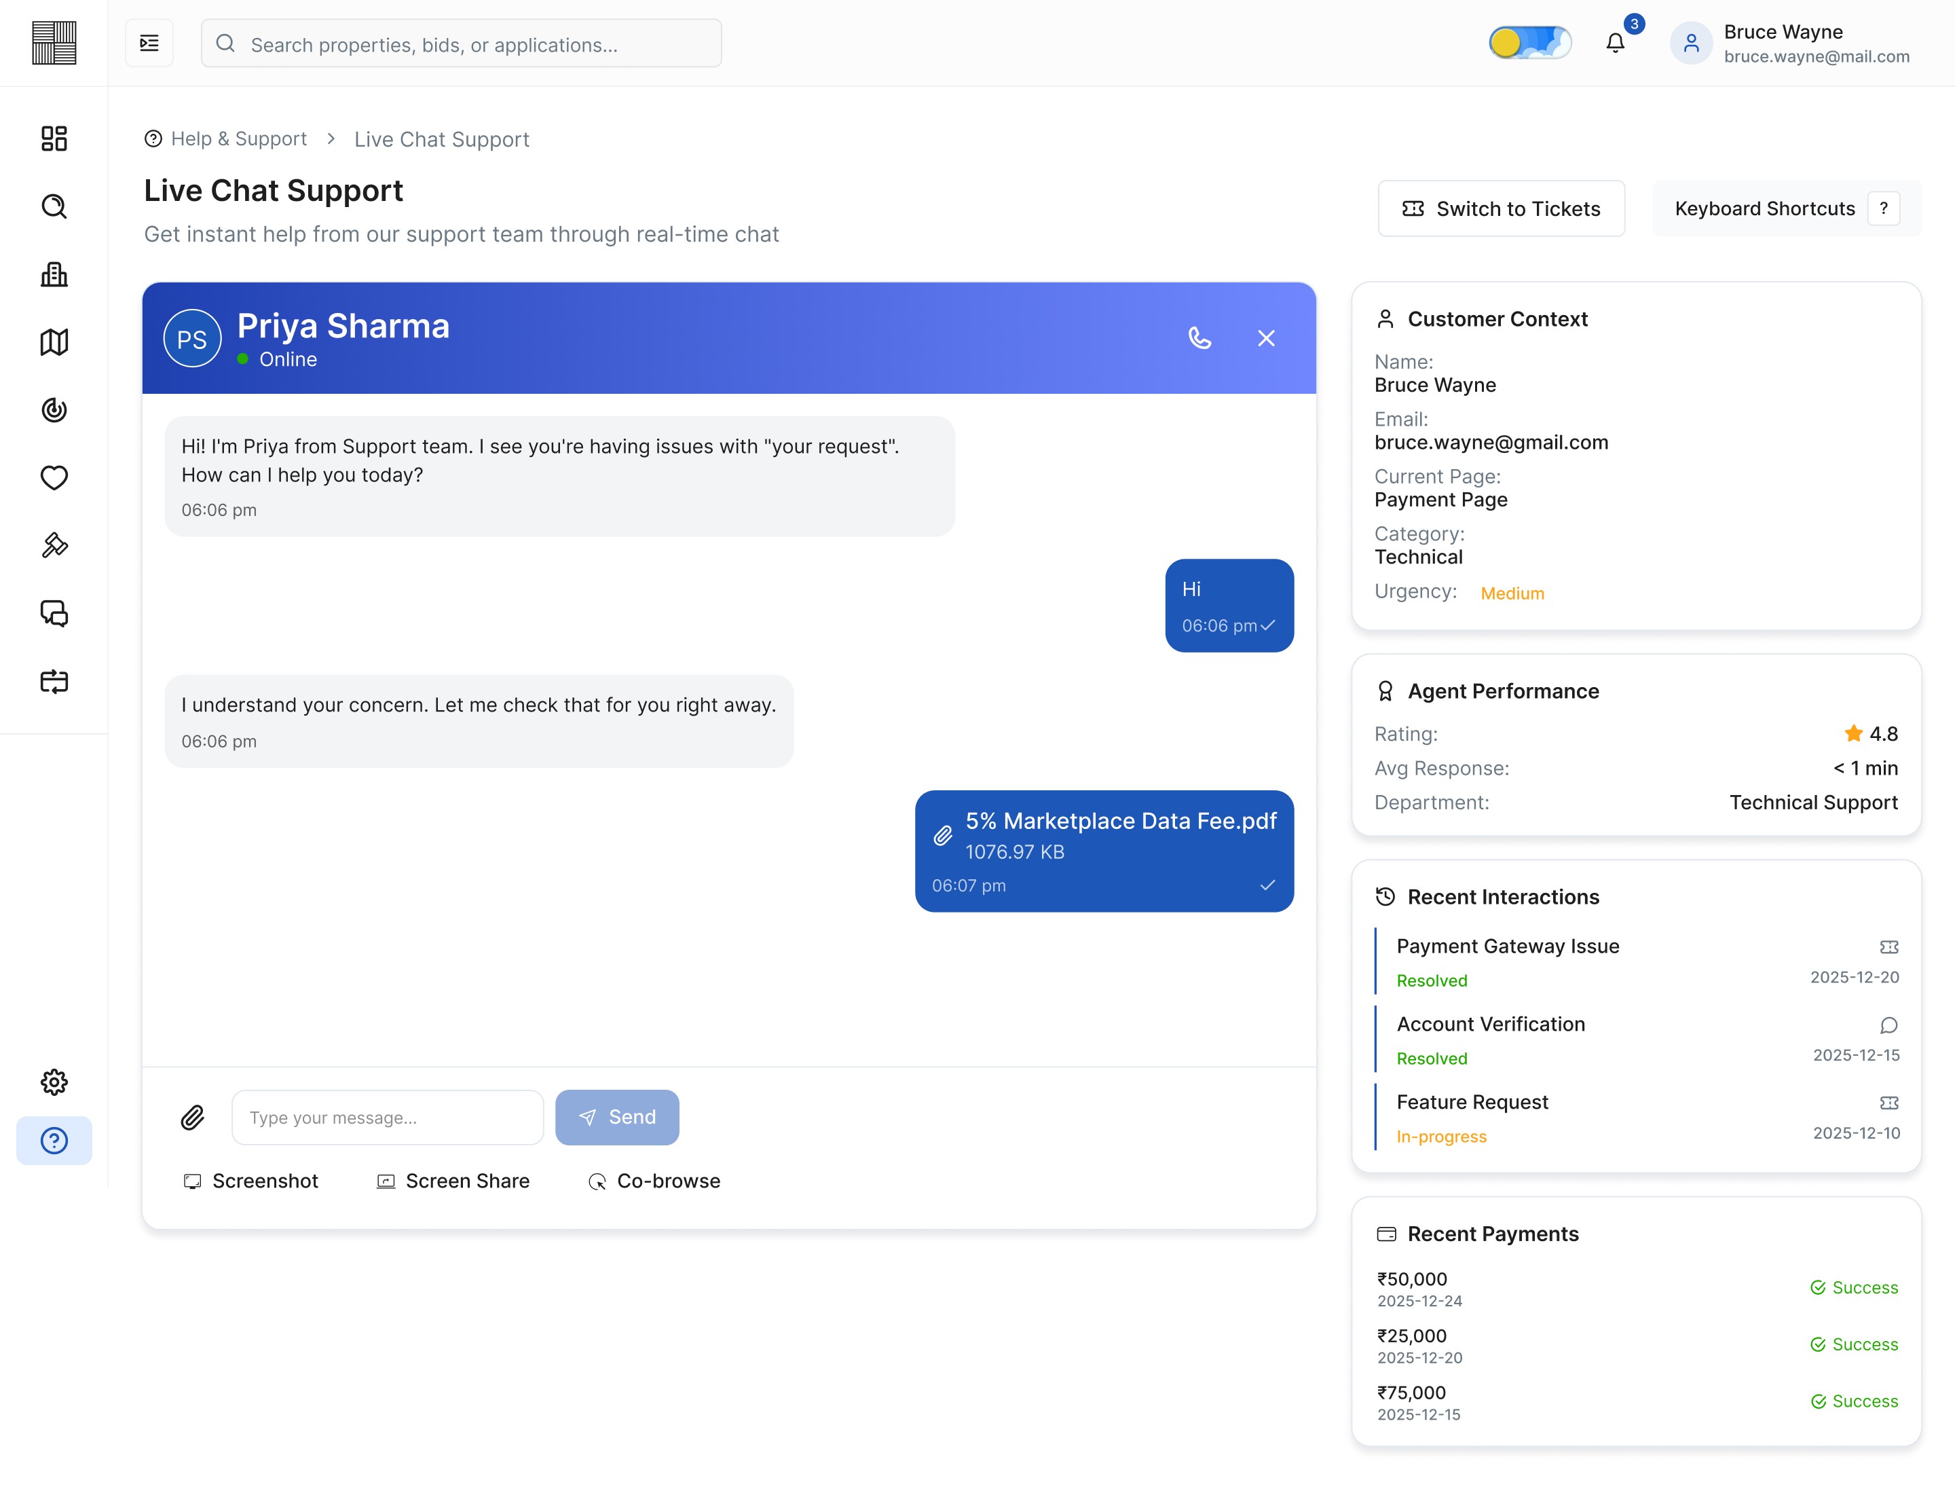Screen dimensions: 1955x1510
Task: Launch Co-browse session
Action: pyautogui.click(x=654, y=1181)
